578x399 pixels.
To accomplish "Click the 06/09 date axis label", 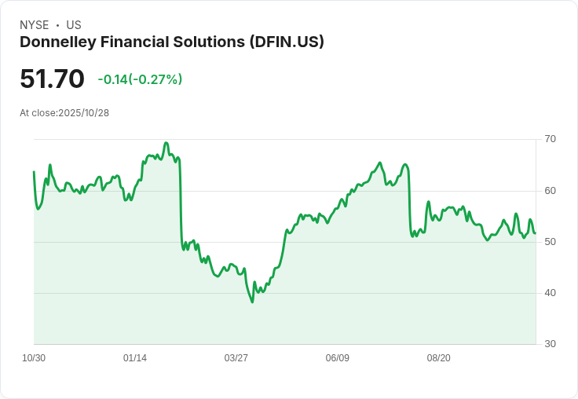I will [337, 357].
